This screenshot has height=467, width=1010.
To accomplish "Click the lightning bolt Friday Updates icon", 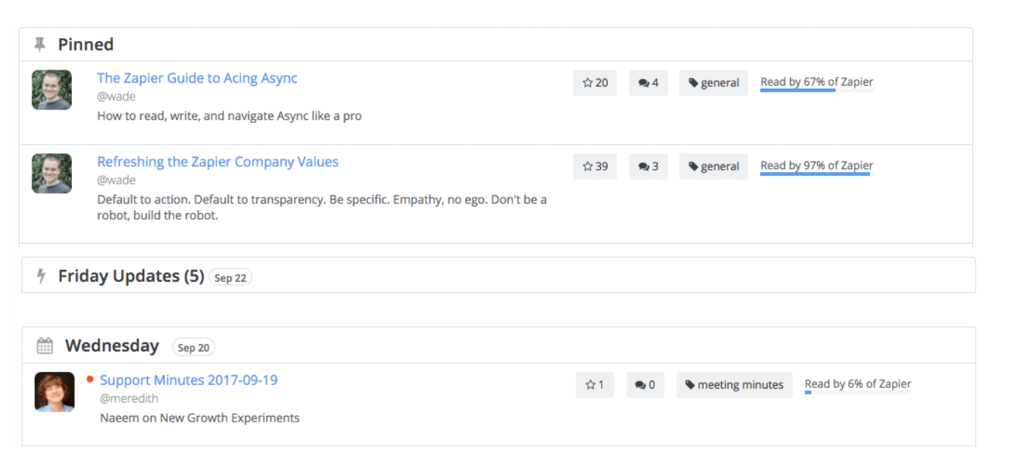I will click(x=42, y=276).
